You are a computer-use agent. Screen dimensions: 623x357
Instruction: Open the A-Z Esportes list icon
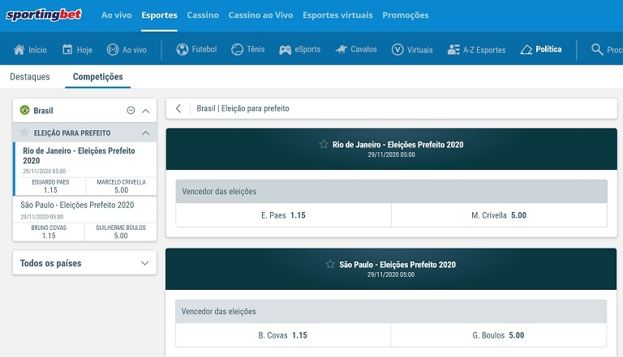pos(453,49)
